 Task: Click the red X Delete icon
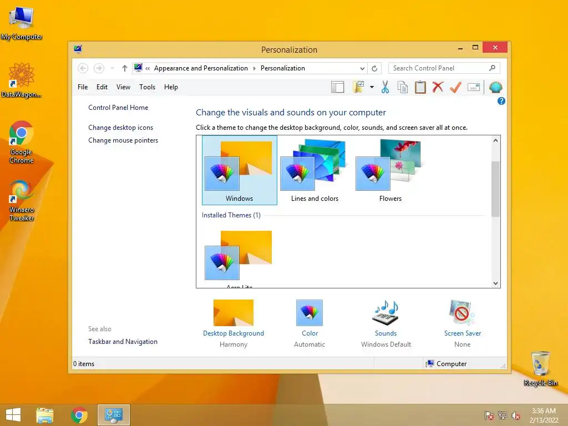(438, 87)
